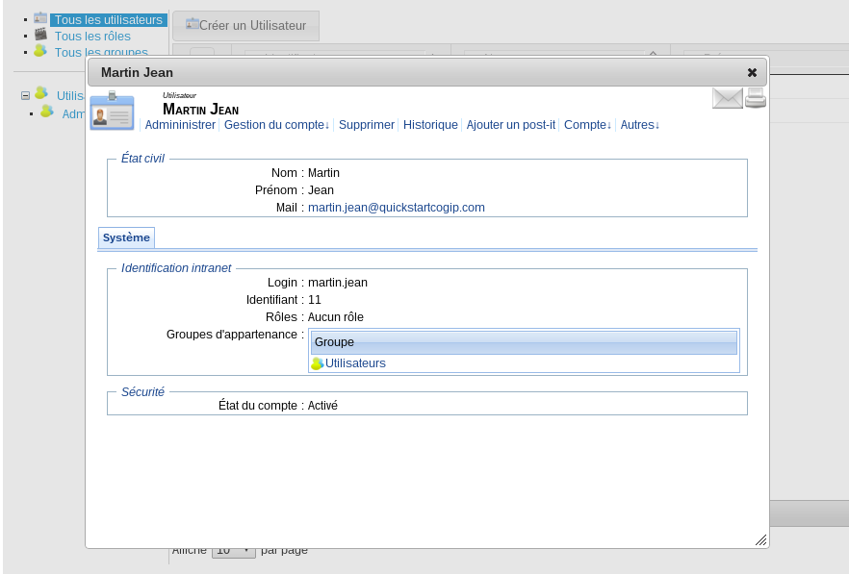
Task: Close the Martin Jean dialog
Action: coord(752,72)
